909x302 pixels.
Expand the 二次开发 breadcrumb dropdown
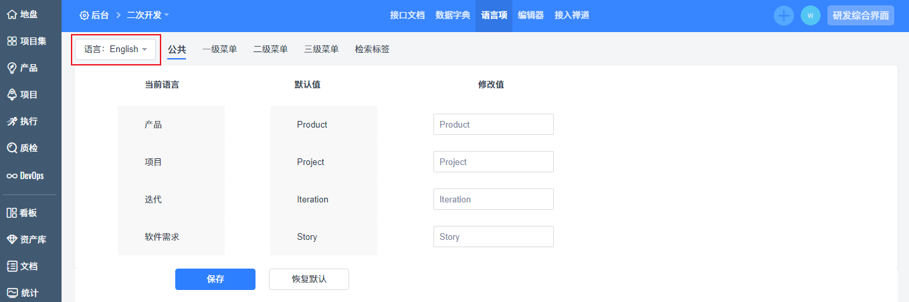148,15
